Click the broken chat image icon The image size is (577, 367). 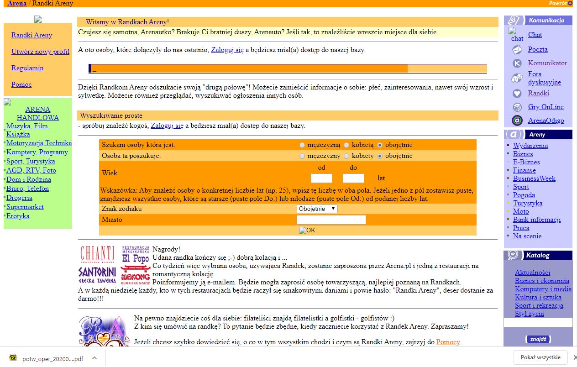pos(517,35)
